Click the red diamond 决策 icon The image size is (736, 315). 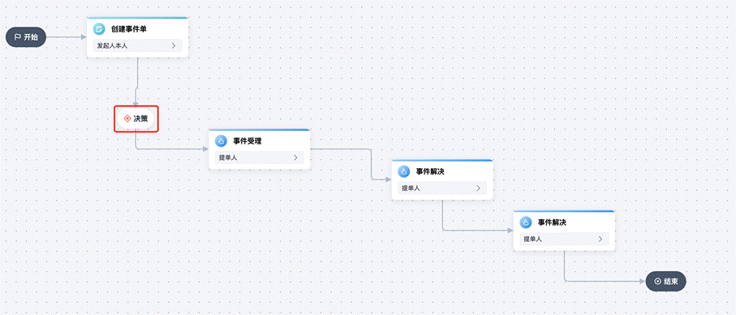(127, 119)
